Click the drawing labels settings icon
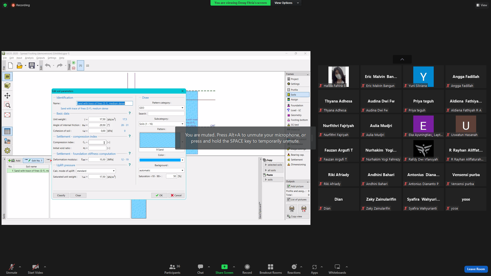Viewport: 491px width, 276px height. [x=7, y=141]
